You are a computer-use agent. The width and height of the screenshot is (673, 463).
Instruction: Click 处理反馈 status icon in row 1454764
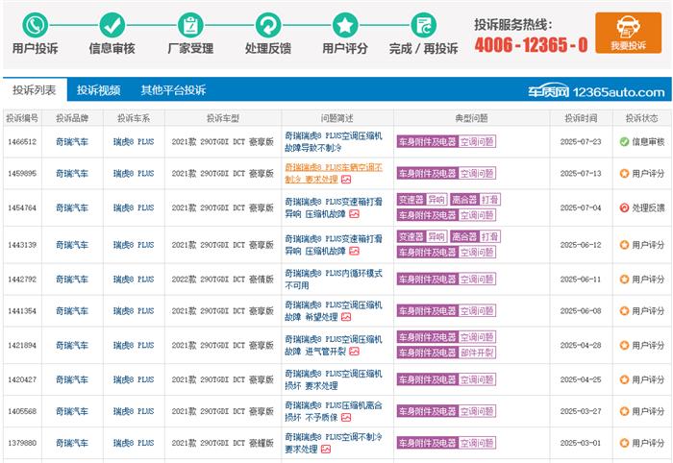[625, 207]
